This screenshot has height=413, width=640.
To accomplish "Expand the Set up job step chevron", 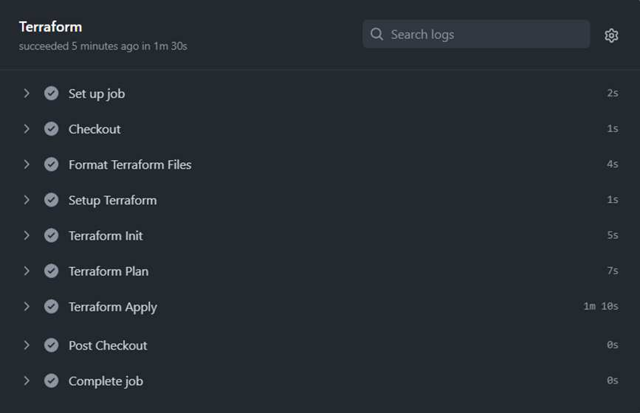I will [27, 94].
